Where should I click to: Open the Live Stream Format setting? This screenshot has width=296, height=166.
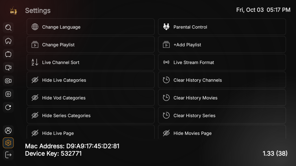pyautogui.click(x=222, y=63)
